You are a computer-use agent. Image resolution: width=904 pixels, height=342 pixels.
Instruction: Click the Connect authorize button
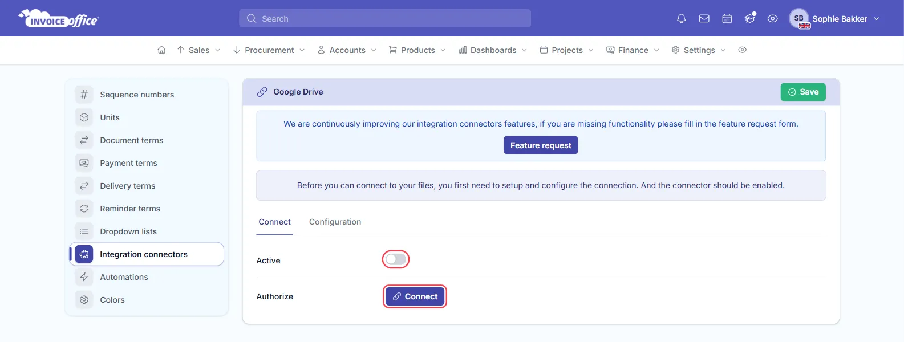(415, 296)
